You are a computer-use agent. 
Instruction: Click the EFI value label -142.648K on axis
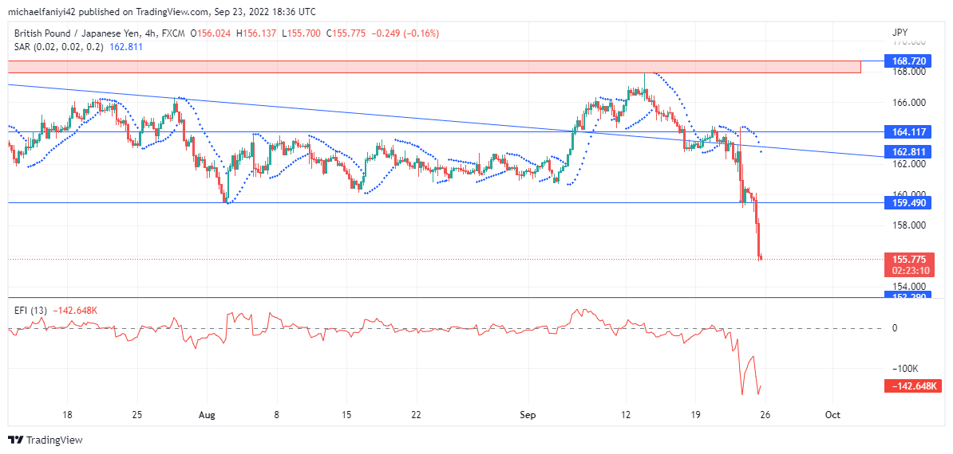click(x=913, y=386)
